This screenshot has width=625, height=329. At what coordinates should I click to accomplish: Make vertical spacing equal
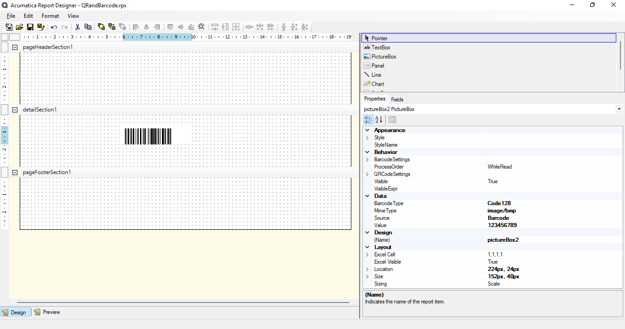(283, 27)
